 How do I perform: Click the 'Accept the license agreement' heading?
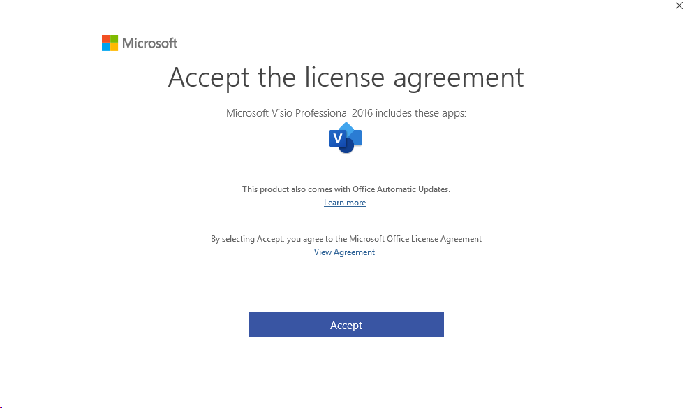[346, 78]
